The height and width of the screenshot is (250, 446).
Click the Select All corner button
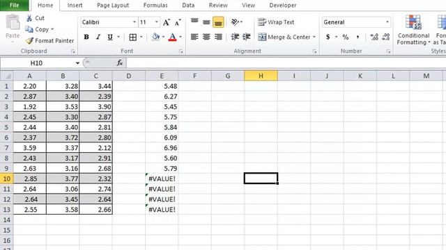[6, 76]
